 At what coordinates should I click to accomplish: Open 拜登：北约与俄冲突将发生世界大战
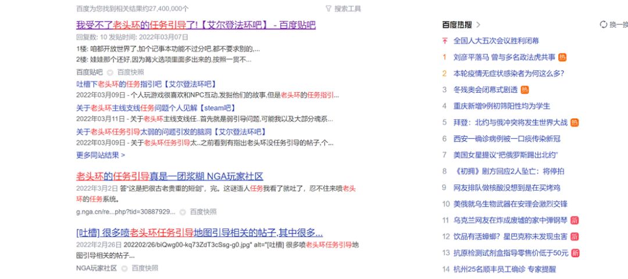(x=511, y=123)
